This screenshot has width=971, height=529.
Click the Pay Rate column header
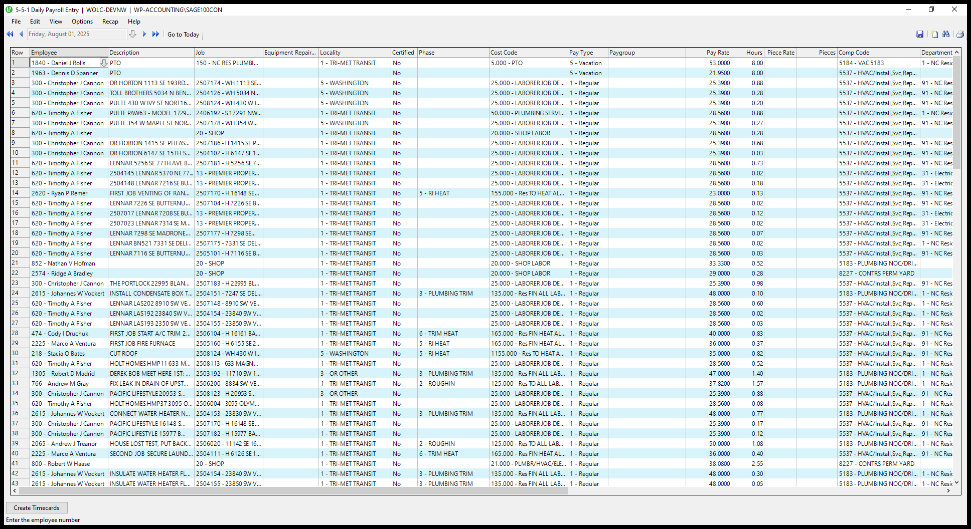717,53
